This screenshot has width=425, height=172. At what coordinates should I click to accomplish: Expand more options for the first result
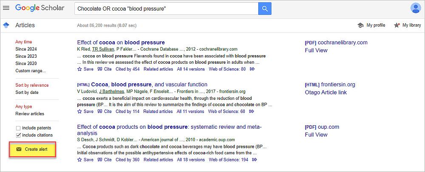(252, 69)
